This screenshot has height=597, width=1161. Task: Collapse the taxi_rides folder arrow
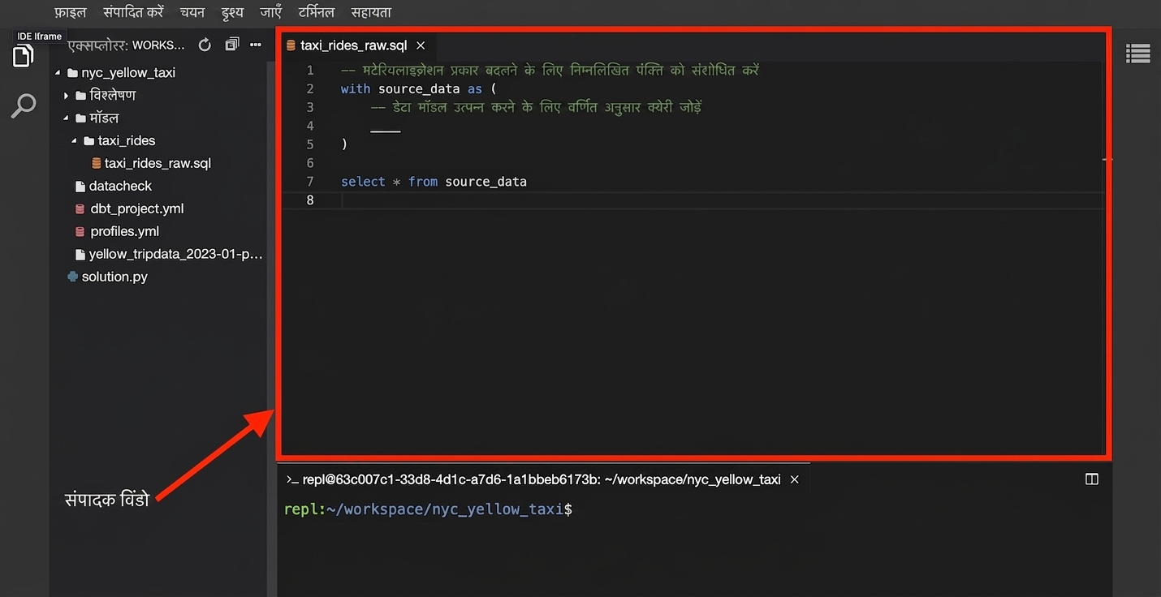[x=74, y=140]
